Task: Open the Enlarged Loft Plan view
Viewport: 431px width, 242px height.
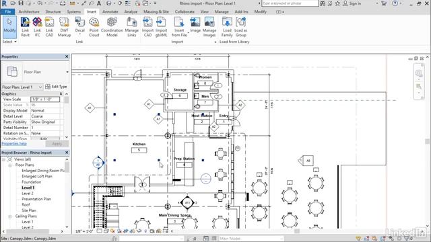Action: [37, 176]
